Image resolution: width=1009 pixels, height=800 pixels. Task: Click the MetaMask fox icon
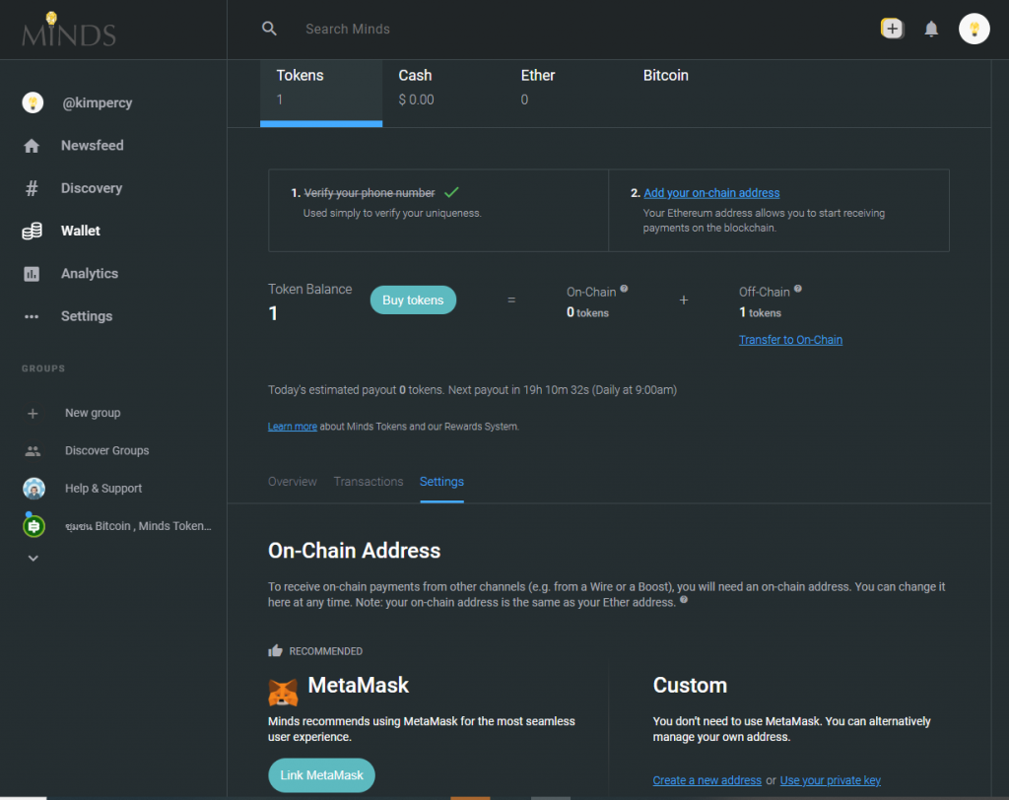283,692
